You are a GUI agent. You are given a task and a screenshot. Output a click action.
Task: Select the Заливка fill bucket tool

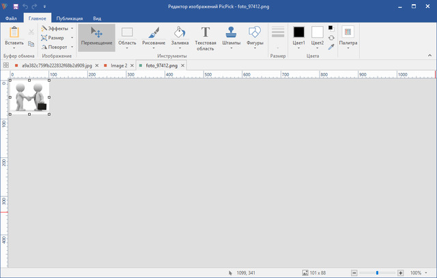tap(179, 37)
